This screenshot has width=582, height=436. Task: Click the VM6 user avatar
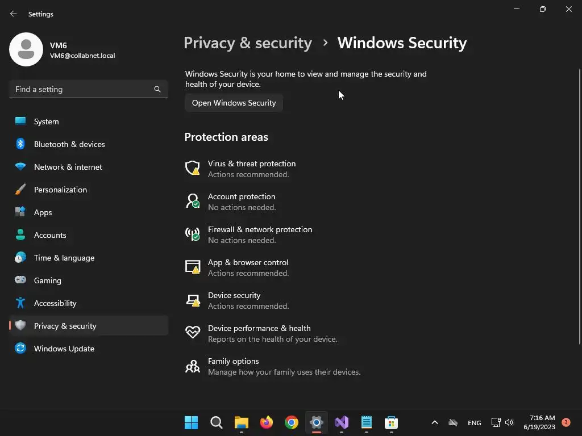26,49
